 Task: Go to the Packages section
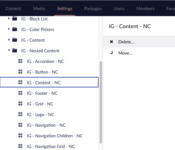93,9
